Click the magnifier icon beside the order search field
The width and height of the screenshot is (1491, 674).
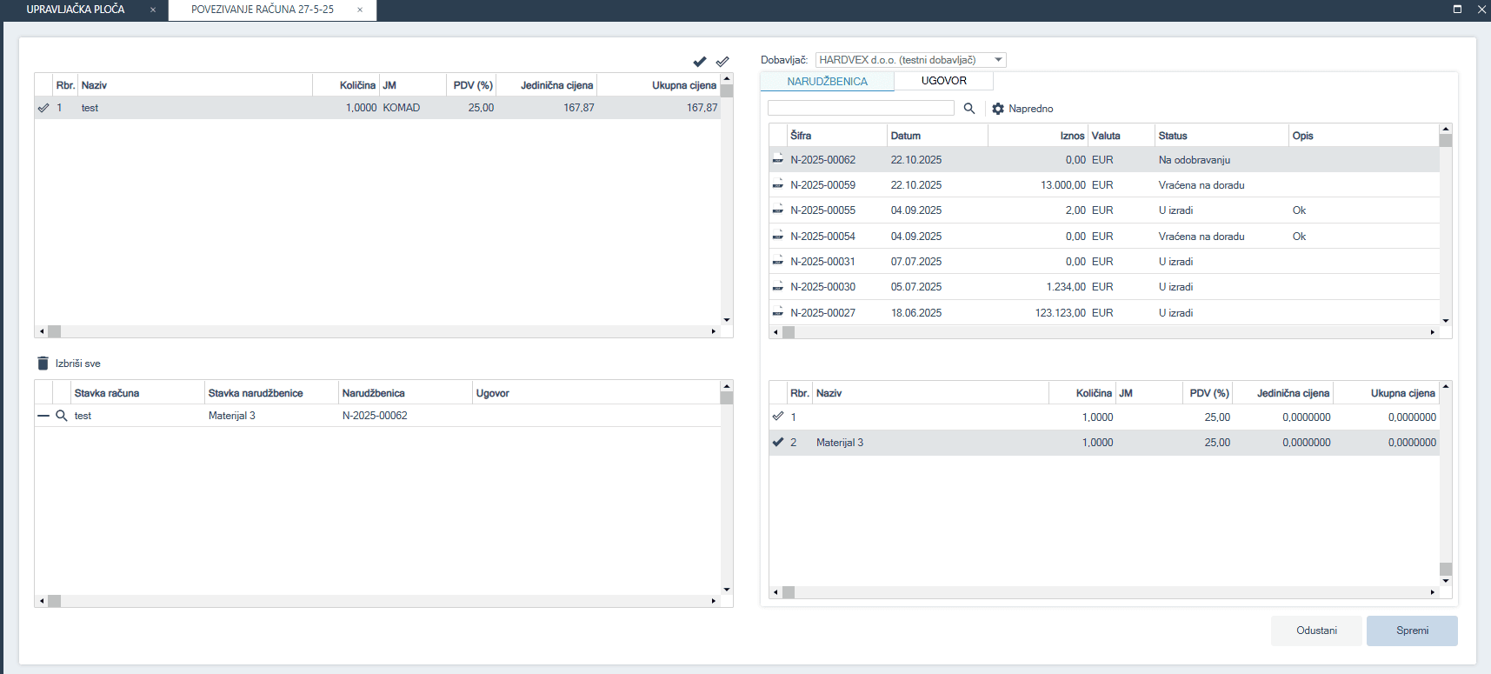[969, 109]
